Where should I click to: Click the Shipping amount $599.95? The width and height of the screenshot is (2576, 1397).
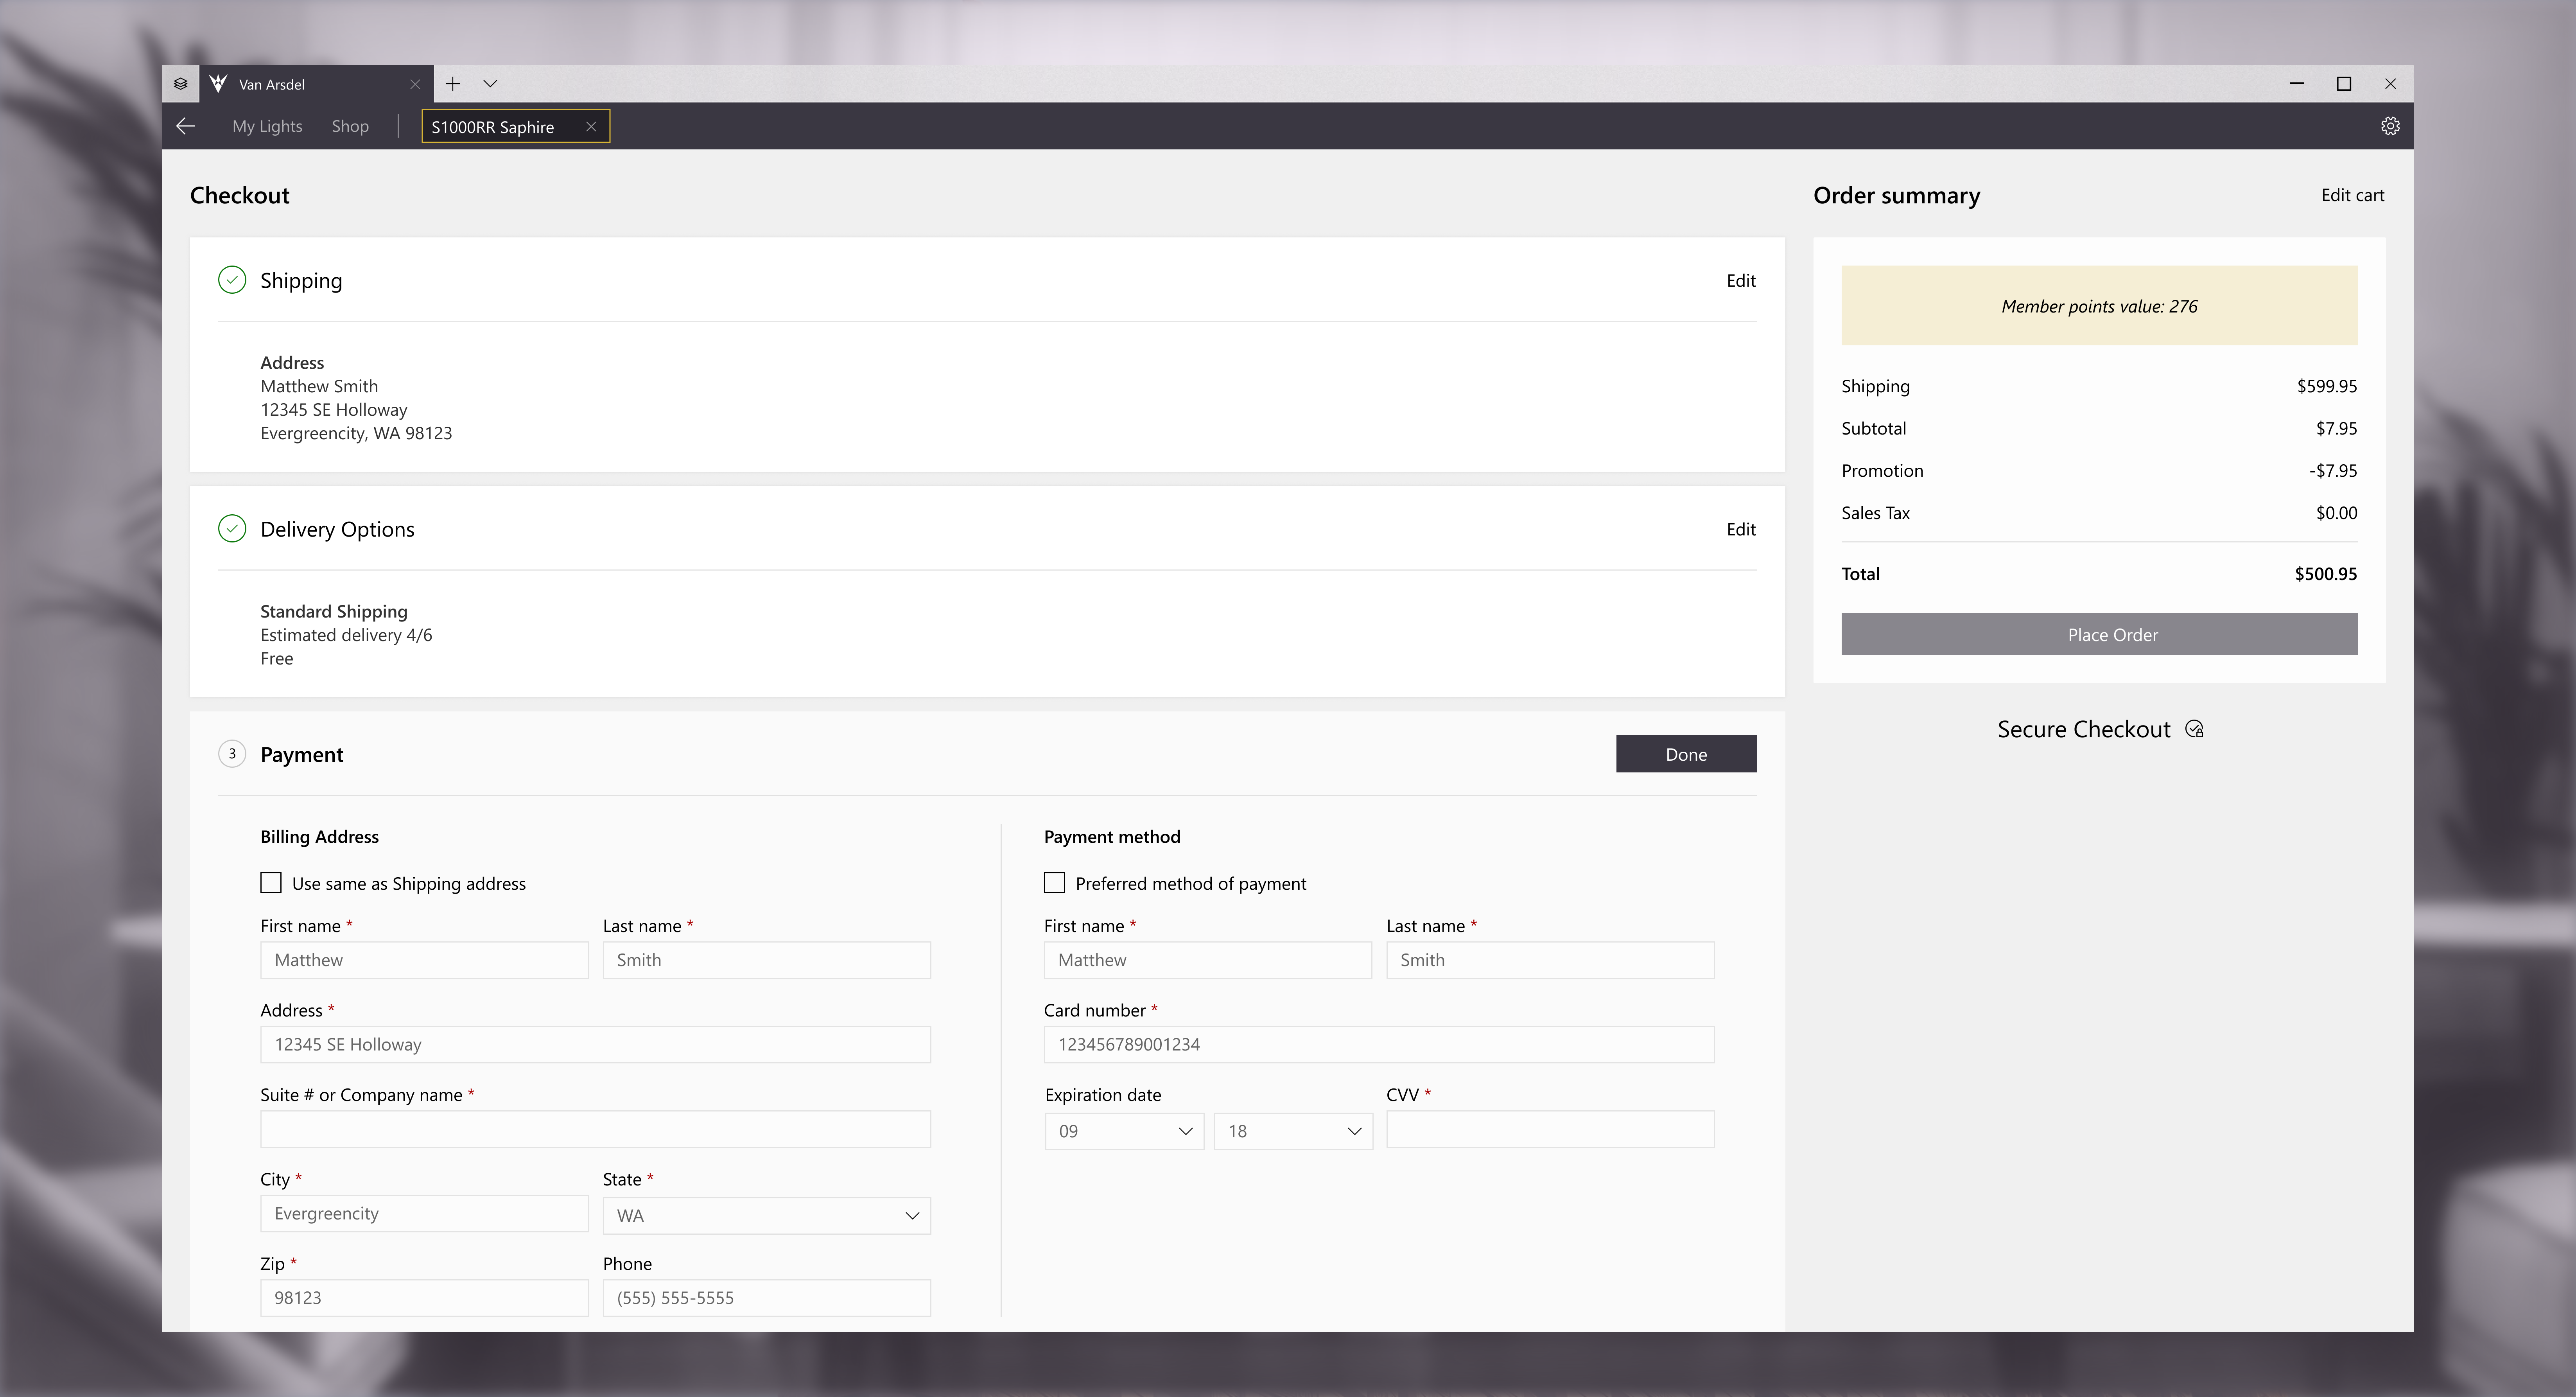pos(2326,386)
